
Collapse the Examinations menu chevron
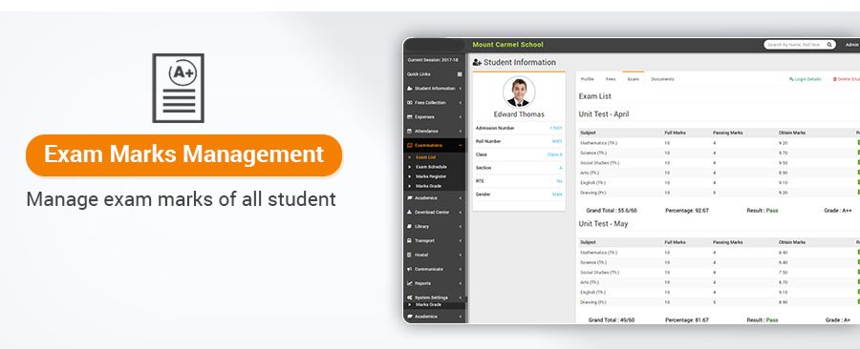(461, 146)
